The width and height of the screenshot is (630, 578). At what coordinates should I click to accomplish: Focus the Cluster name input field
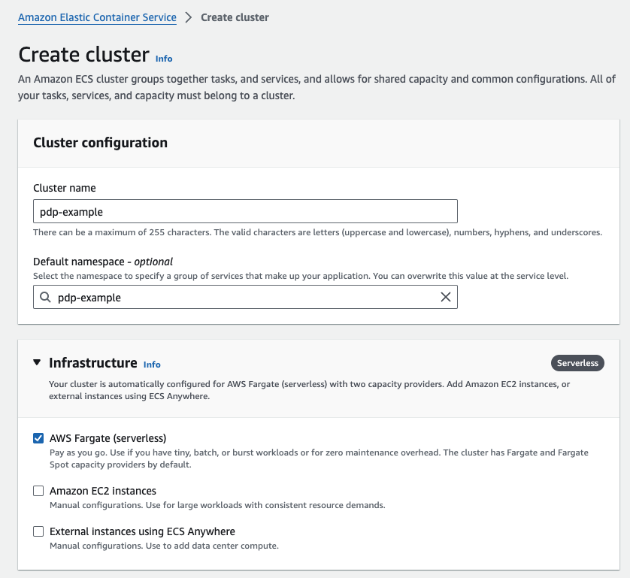tap(244, 210)
